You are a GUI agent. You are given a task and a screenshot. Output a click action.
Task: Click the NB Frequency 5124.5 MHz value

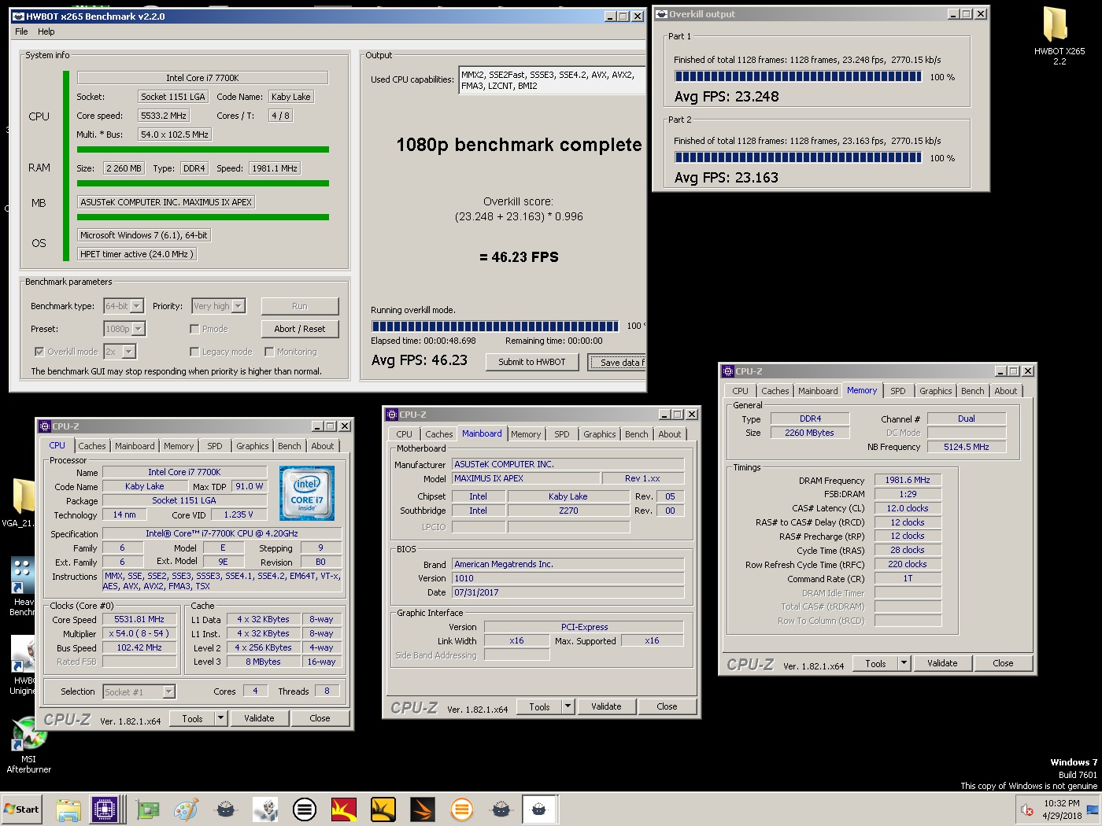click(967, 447)
